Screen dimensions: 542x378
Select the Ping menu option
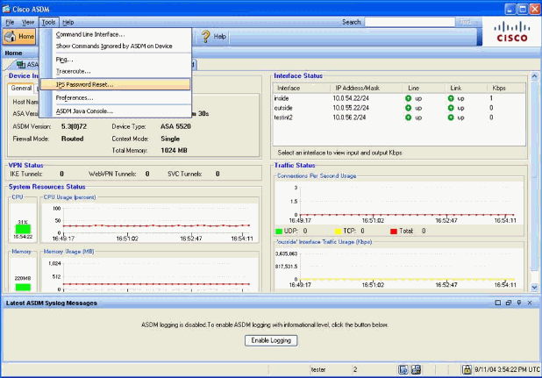[x=65, y=59]
